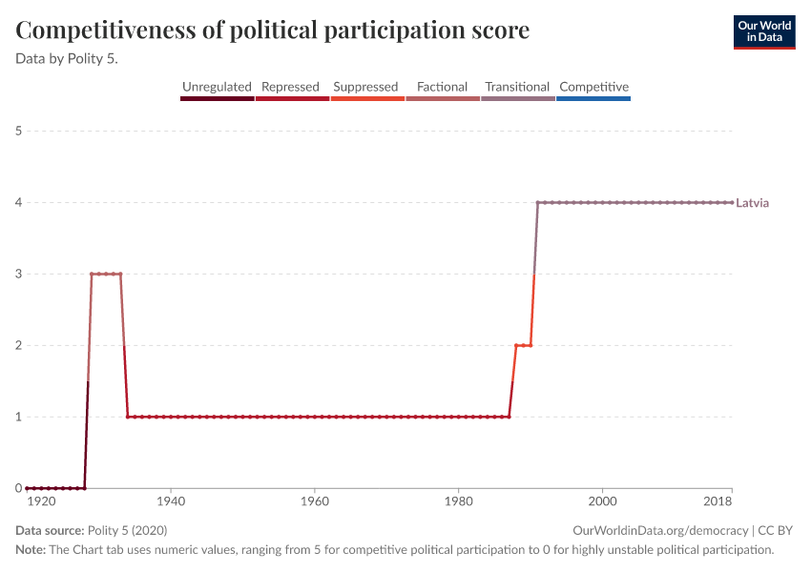The height and width of the screenshot is (572, 811).
Task: Click the Unregulated legend label
Action: point(217,87)
